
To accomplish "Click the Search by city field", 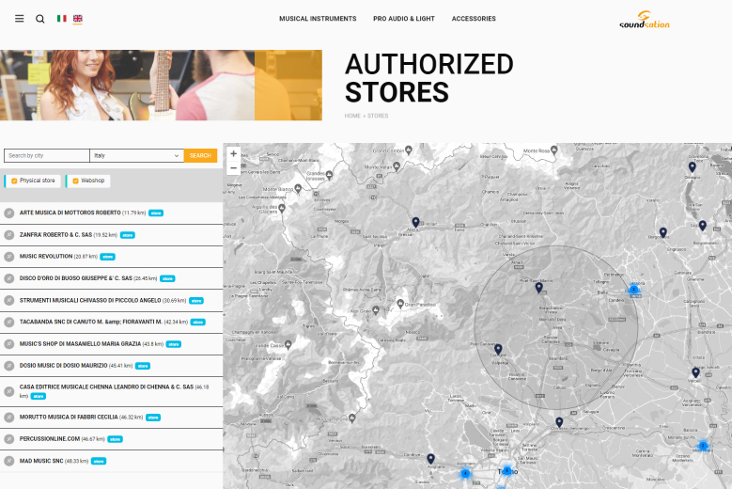I will 47,155.
